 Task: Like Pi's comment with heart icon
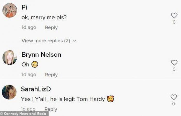(174, 15)
